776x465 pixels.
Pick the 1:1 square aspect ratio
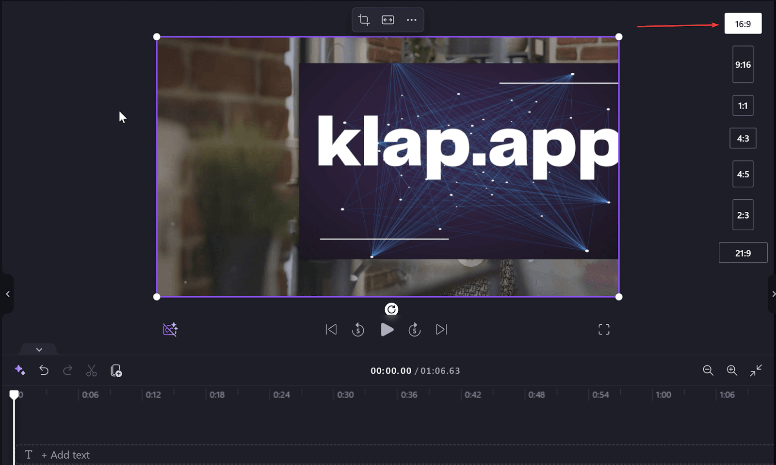pyautogui.click(x=743, y=106)
